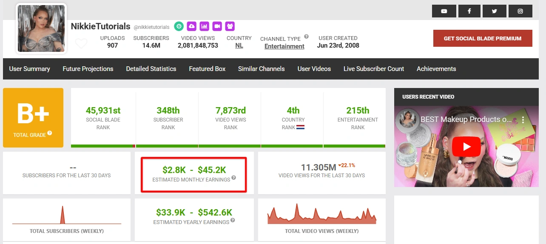The width and height of the screenshot is (546, 244).
Task: Click the purple video camera badge
Action: [x=217, y=26]
